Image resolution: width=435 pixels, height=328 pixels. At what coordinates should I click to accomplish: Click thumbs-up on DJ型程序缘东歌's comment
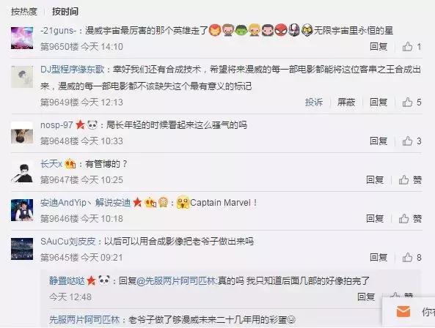pos(412,102)
